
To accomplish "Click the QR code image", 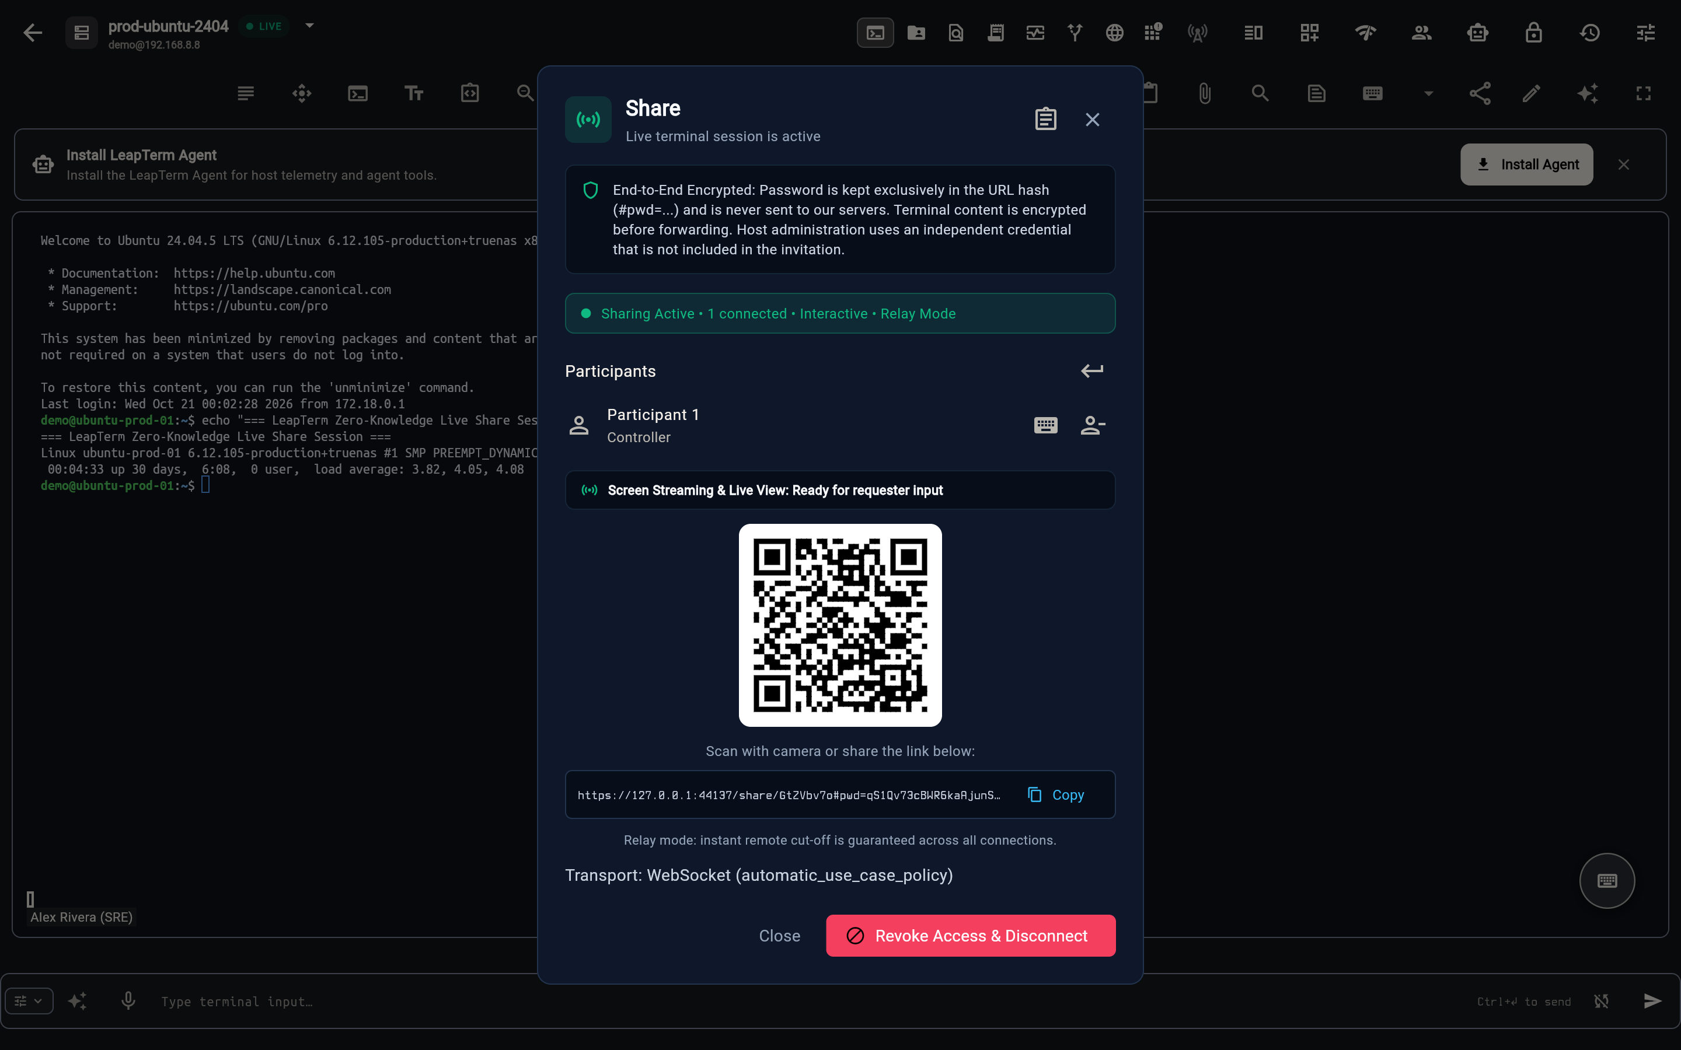I will click(x=840, y=625).
